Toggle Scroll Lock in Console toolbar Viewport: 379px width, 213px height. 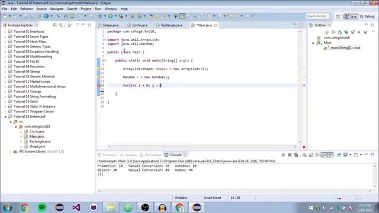311,155
